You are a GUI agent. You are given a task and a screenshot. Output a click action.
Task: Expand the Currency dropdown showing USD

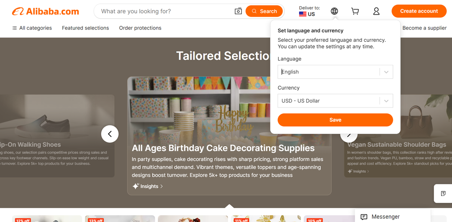pyautogui.click(x=335, y=101)
